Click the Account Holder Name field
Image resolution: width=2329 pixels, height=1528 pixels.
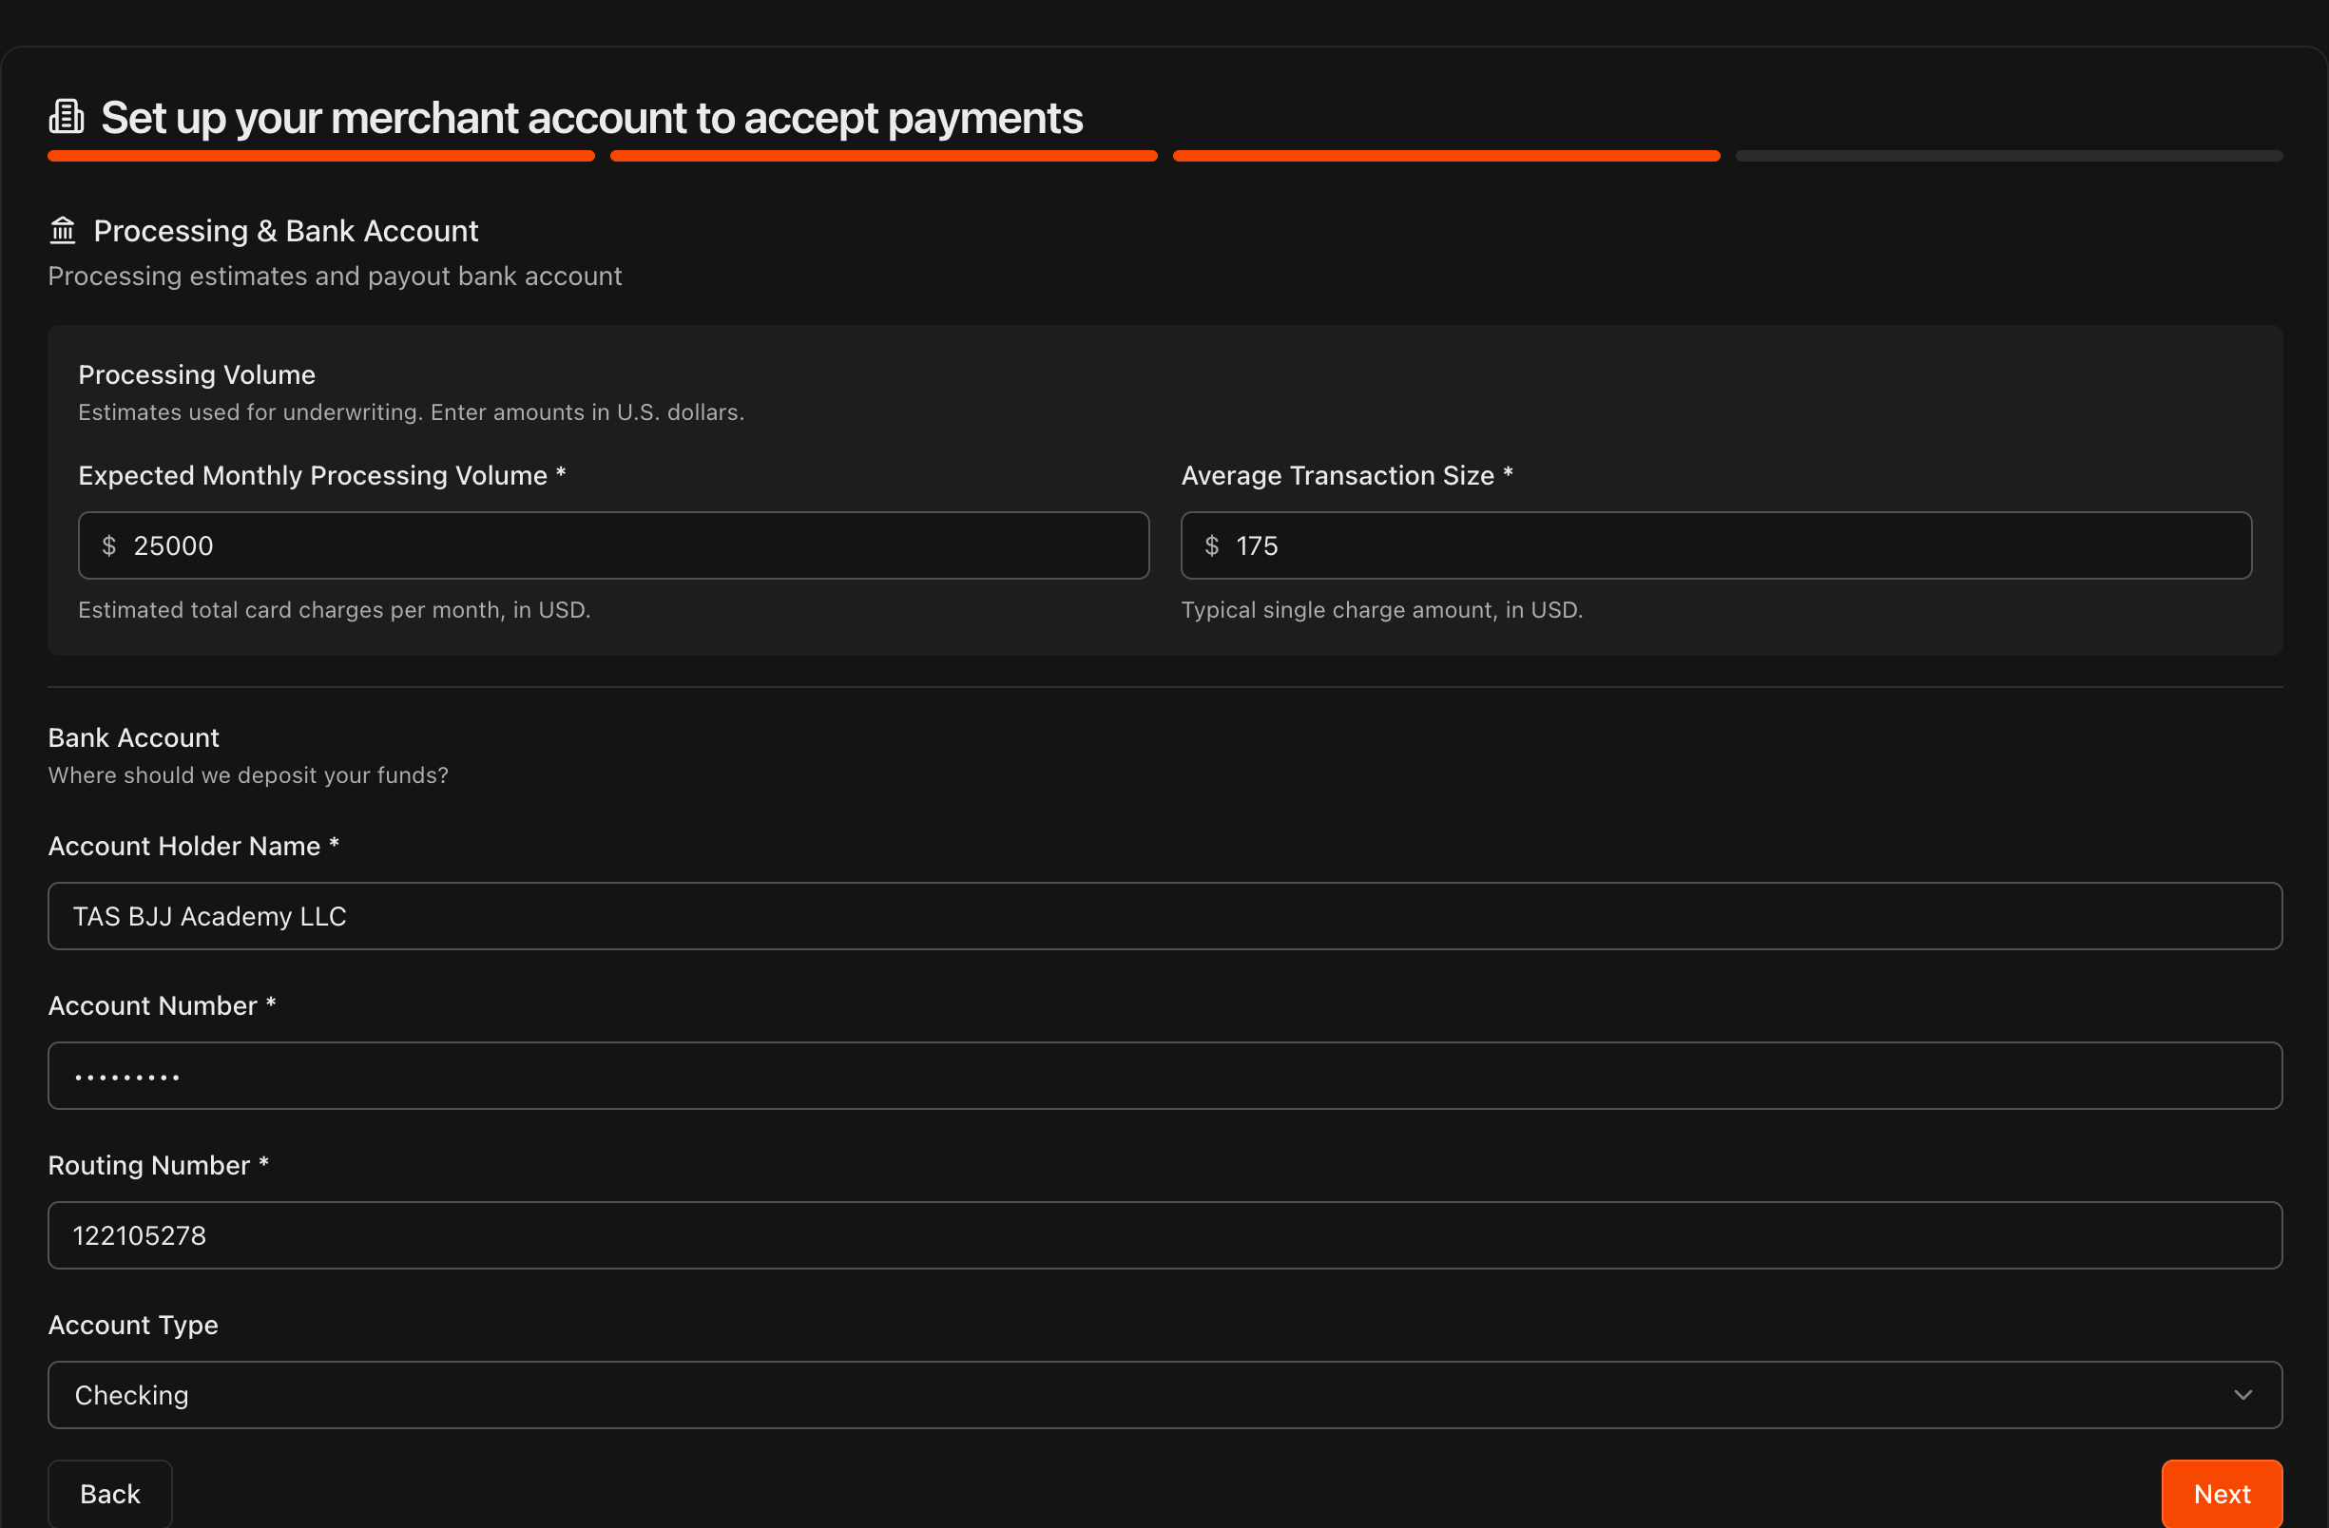pyautogui.click(x=1164, y=917)
